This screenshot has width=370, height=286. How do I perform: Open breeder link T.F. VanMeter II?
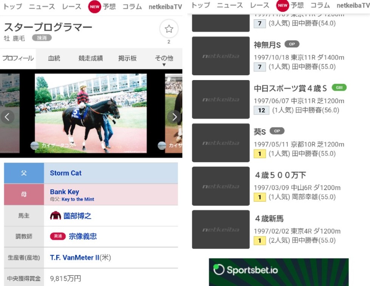tap(75, 257)
